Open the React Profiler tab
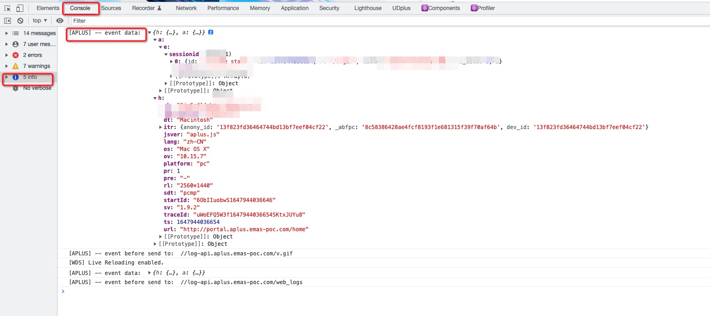 tap(483, 8)
